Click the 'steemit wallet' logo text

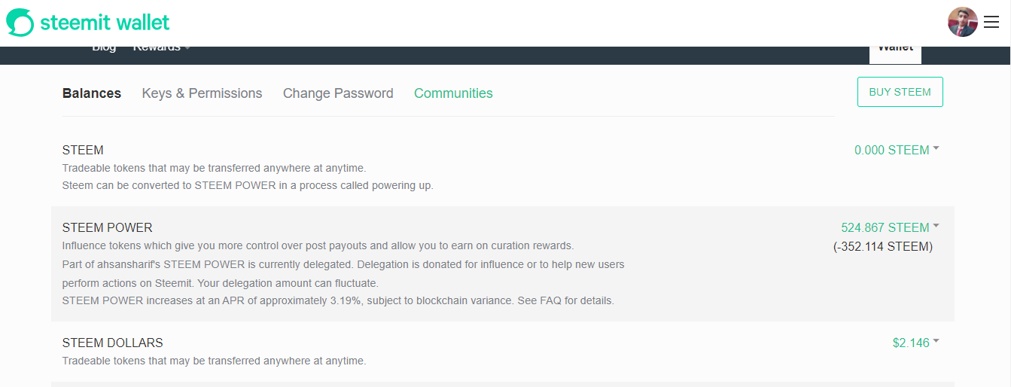point(105,23)
